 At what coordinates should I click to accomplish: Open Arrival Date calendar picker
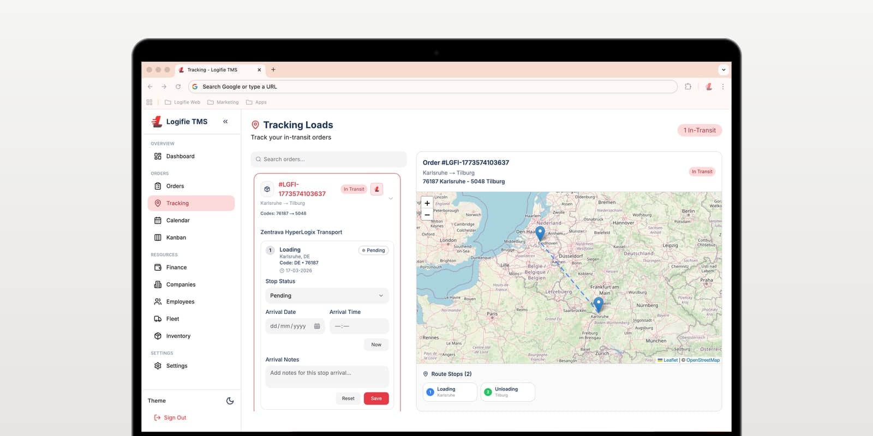coord(317,326)
